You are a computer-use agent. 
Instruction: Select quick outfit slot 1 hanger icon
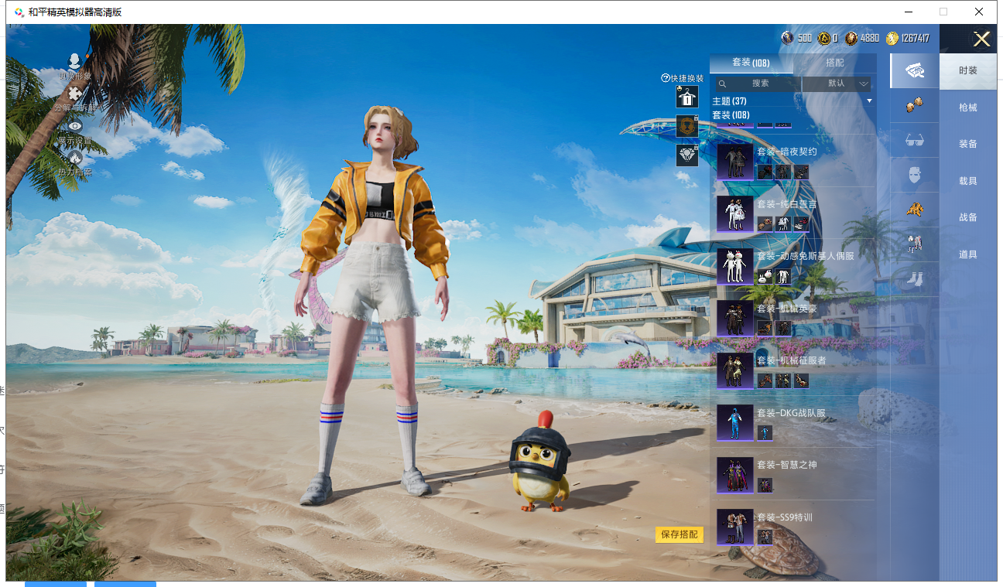point(687,97)
